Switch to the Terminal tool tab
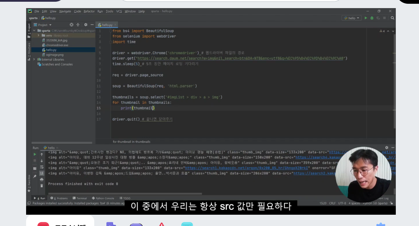Screen dimensions: 419x226 (79, 198)
